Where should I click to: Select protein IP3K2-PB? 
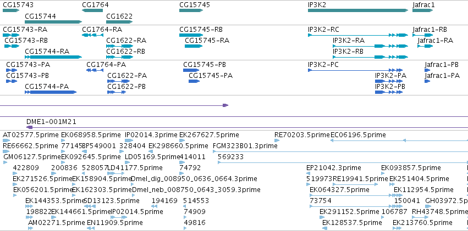pyautogui.click(x=389, y=92)
